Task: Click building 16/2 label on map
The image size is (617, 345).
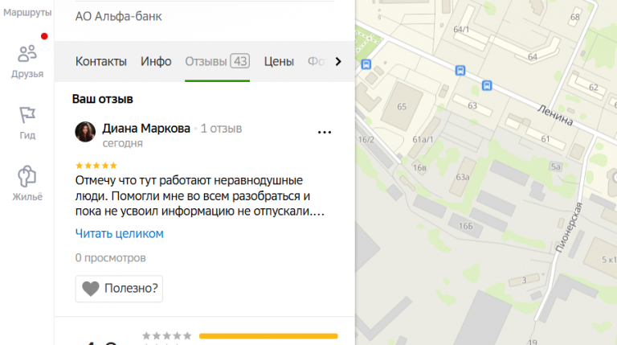Action: coord(366,139)
